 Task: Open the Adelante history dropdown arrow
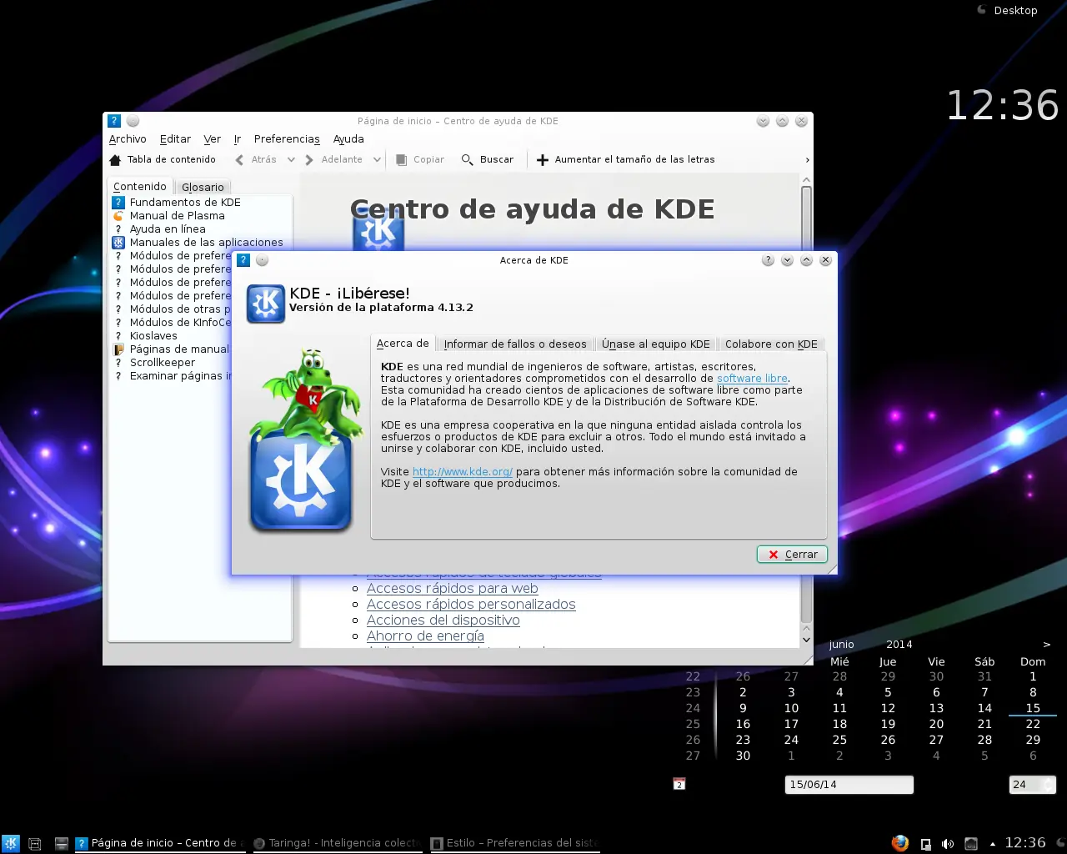pyautogui.click(x=377, y=159)
